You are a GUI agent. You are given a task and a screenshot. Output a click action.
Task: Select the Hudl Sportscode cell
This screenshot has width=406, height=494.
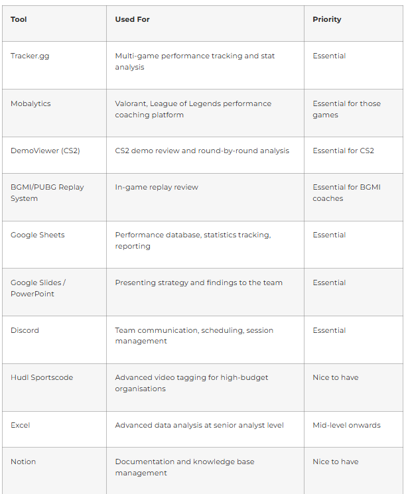pos(54,387)
